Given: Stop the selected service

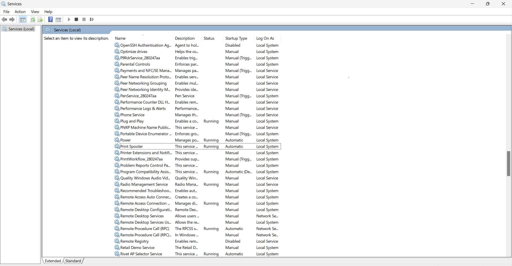Looking at the screenshot, I should 76,19.
